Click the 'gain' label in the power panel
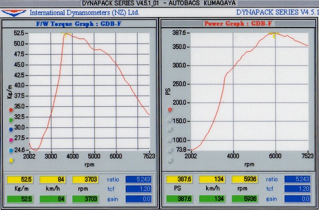 [x=272, y=200]
